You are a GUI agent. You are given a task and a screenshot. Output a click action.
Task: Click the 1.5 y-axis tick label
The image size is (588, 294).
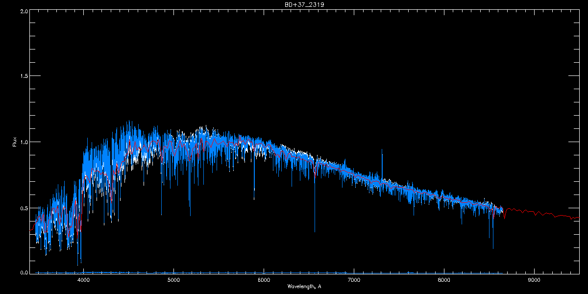[24, 76]
